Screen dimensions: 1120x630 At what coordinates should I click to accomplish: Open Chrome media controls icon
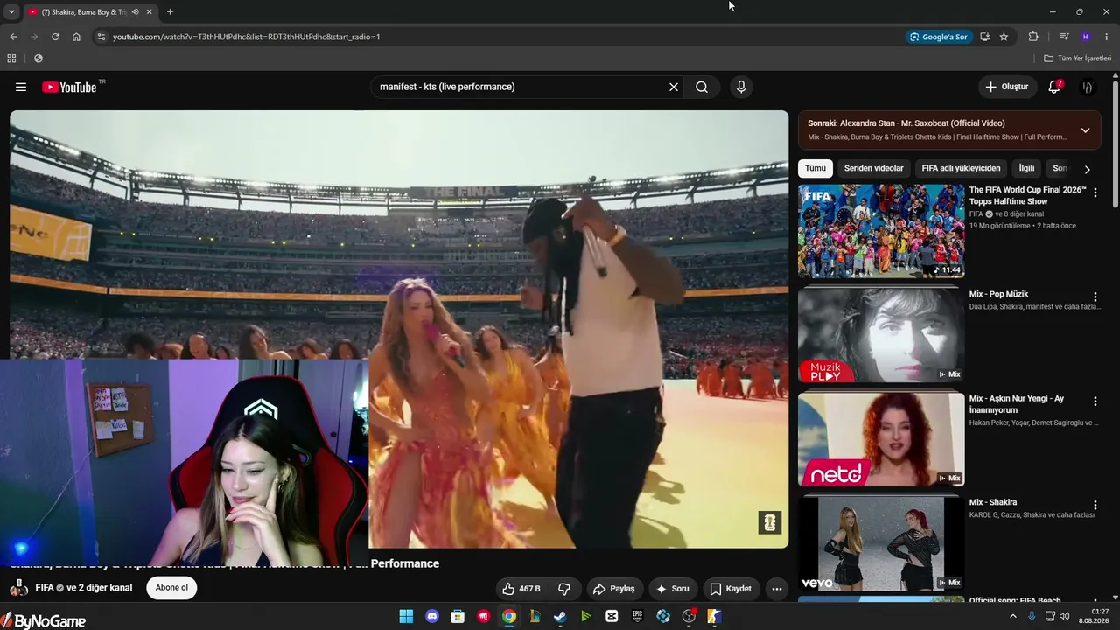(1064, 37)
